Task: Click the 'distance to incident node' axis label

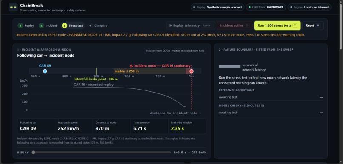Action: pos(175,113)
